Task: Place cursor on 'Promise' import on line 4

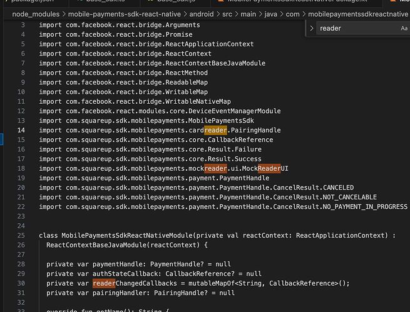Action: pyautogui.click(x=179, y=34)
